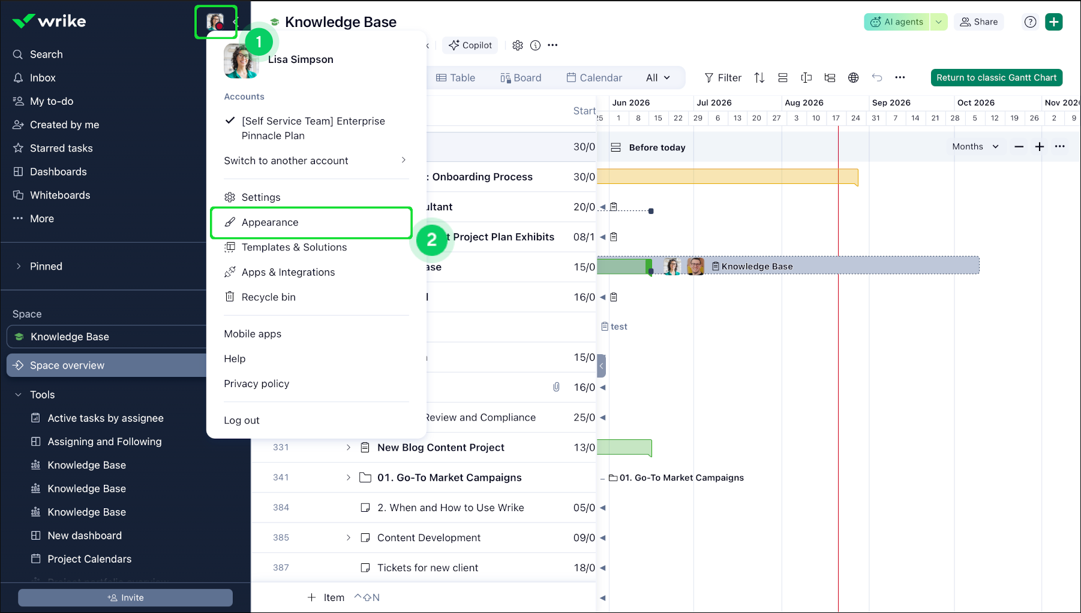Expand the Content Development row
Viewport: 1081px width, 613px height.
point(349,538)
